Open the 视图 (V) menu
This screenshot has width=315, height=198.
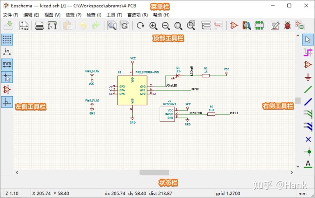click(x=52, y=15)
